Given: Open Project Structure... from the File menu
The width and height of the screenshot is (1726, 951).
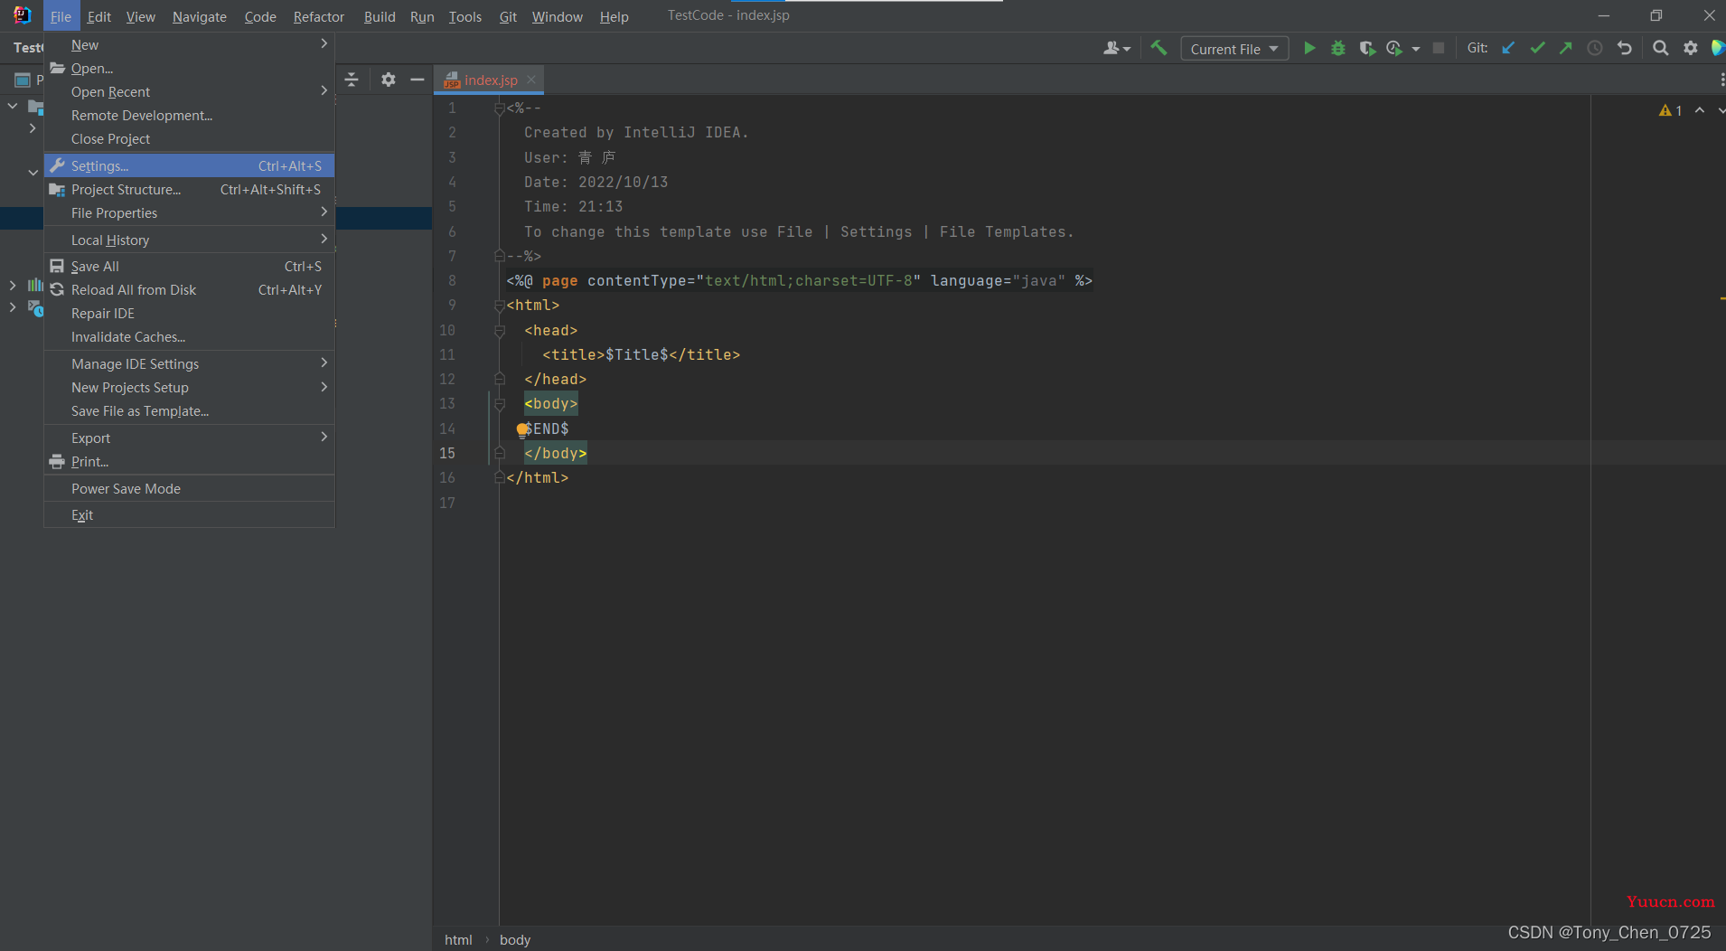Looking at the screenshot, I should pos(190,189).
